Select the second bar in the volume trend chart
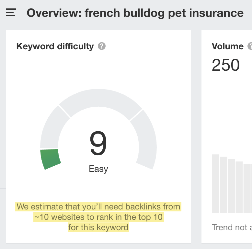This screenshot has width=252, height=249. pos(223,184)
